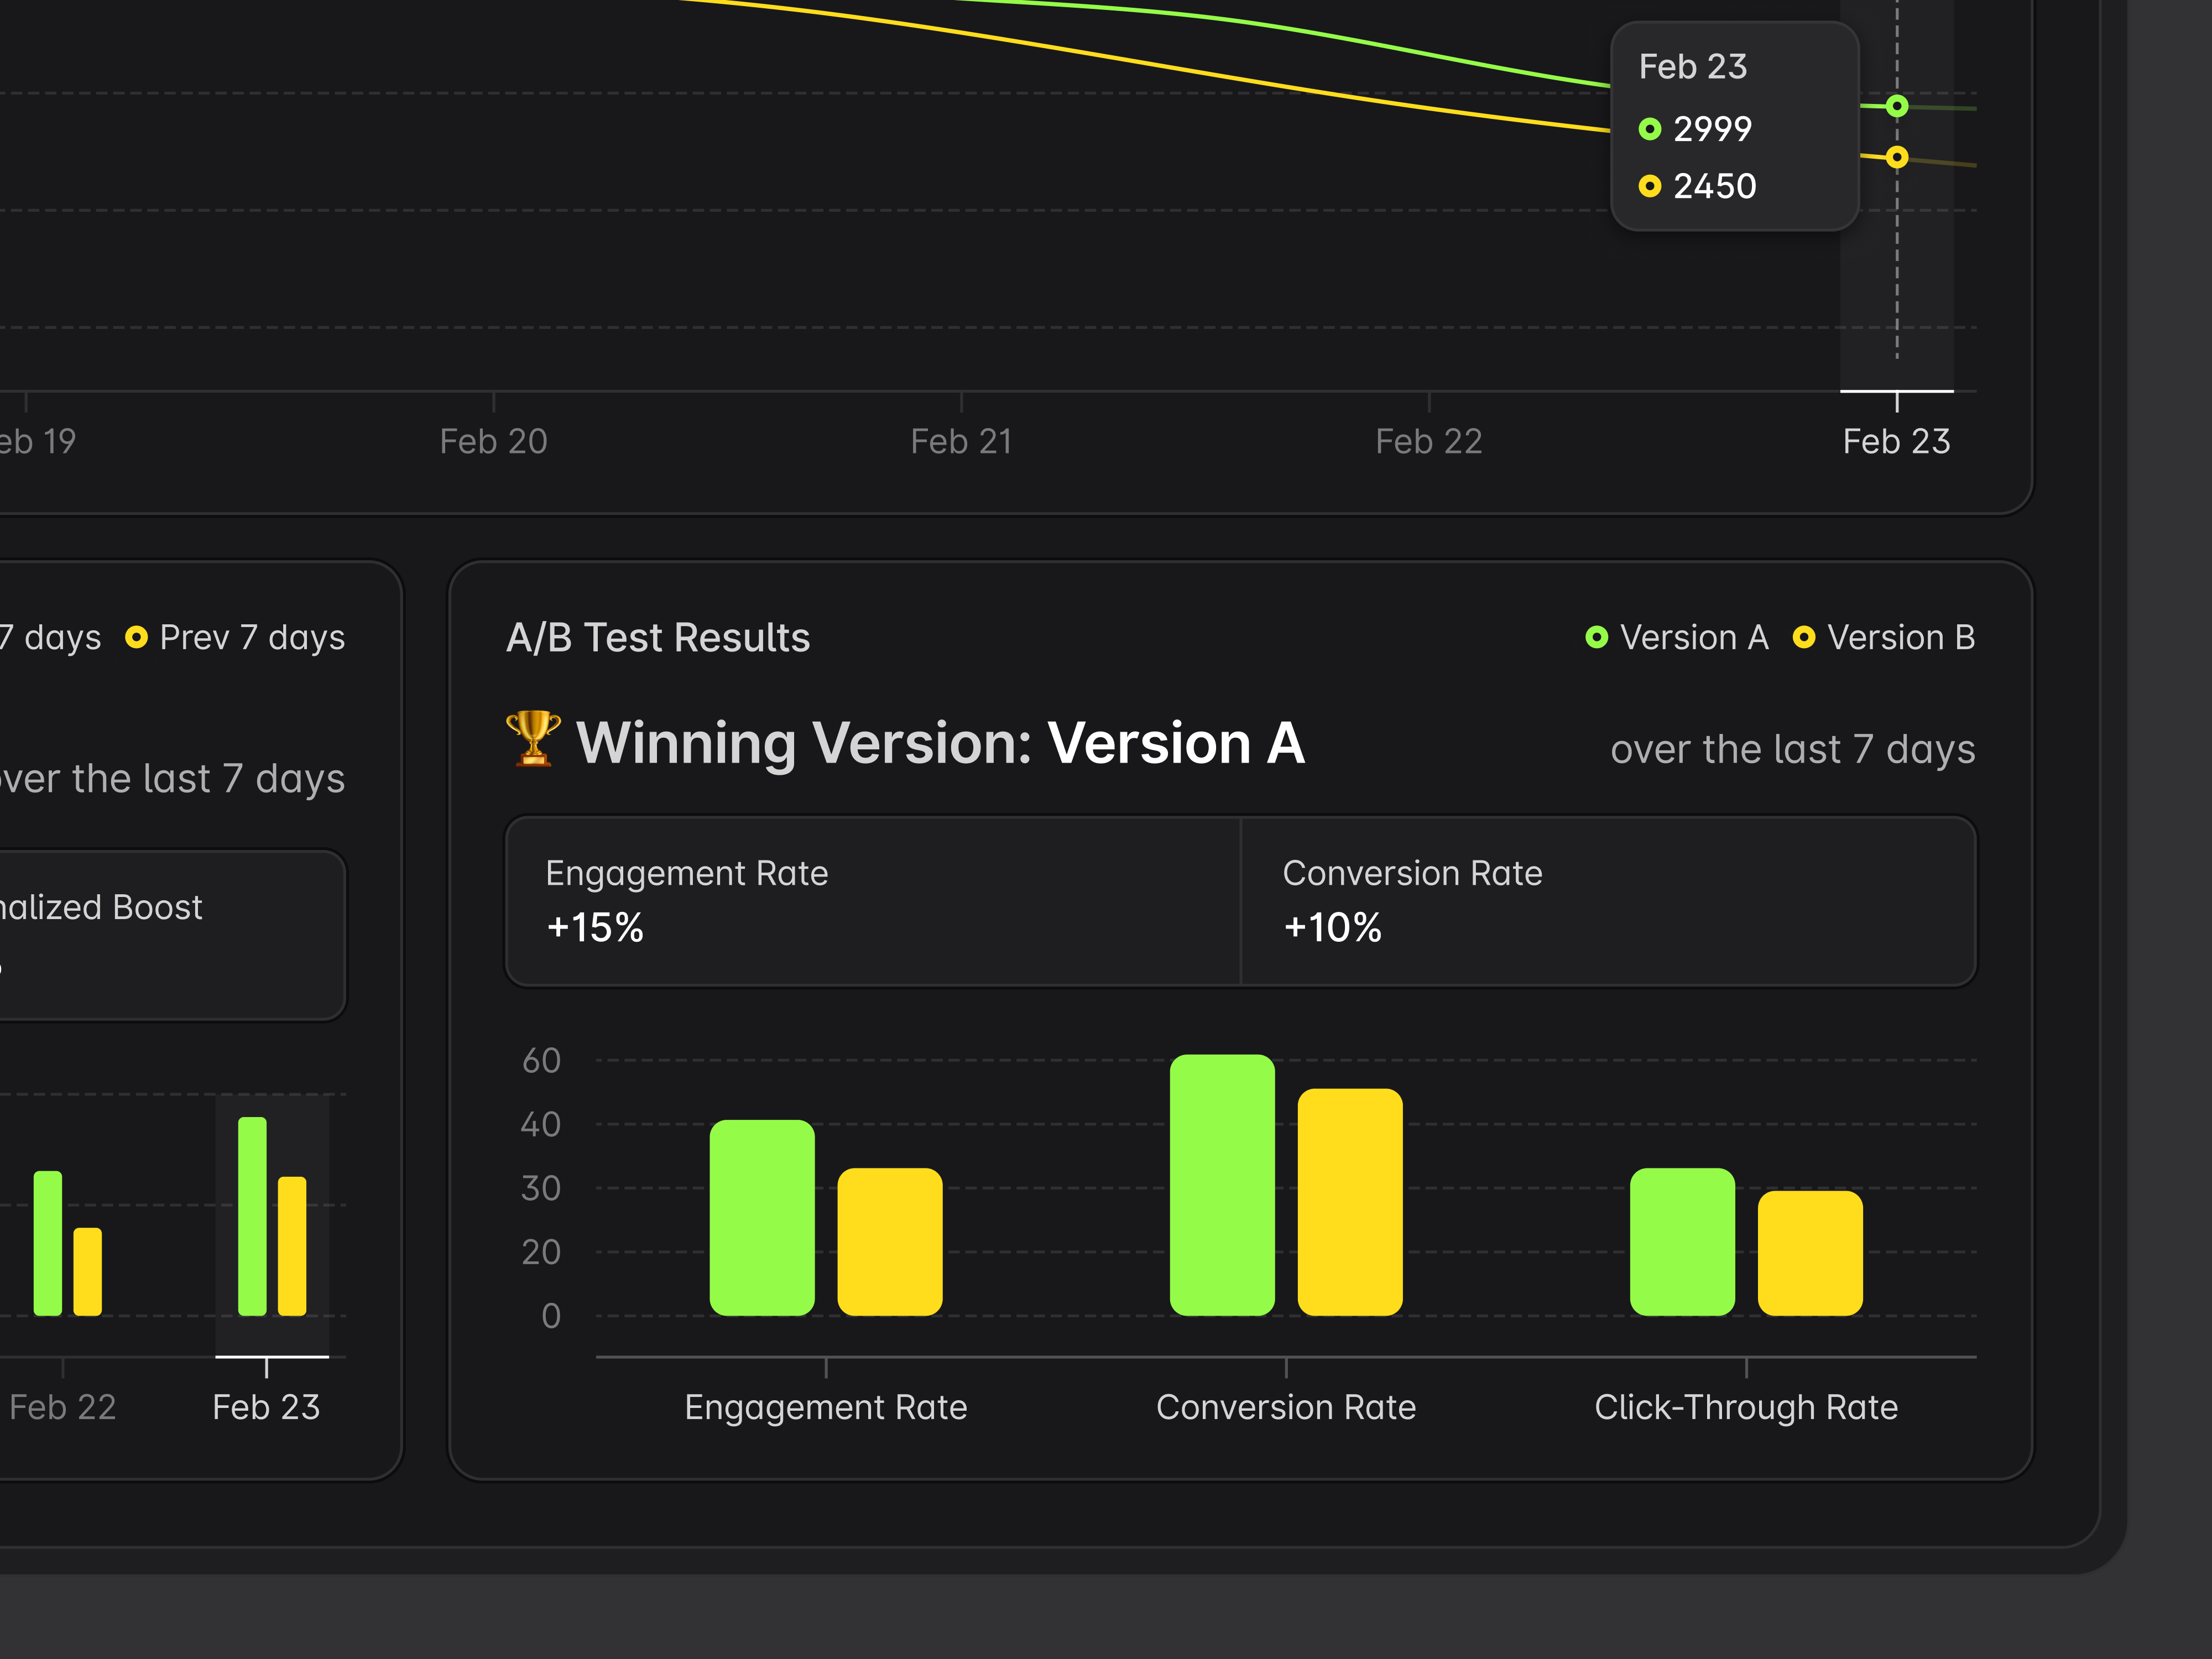Select yellow Engagement Rate bar for Version B
The height and width of the screenshot is (1659, 2212).
[x=889, y=1241]
